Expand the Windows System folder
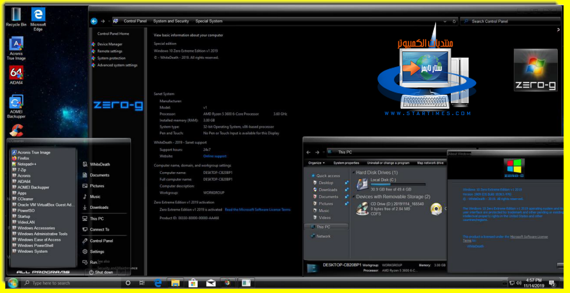This screenshot has width=570, height=293. pyautogui.click(x=33, y=251)
